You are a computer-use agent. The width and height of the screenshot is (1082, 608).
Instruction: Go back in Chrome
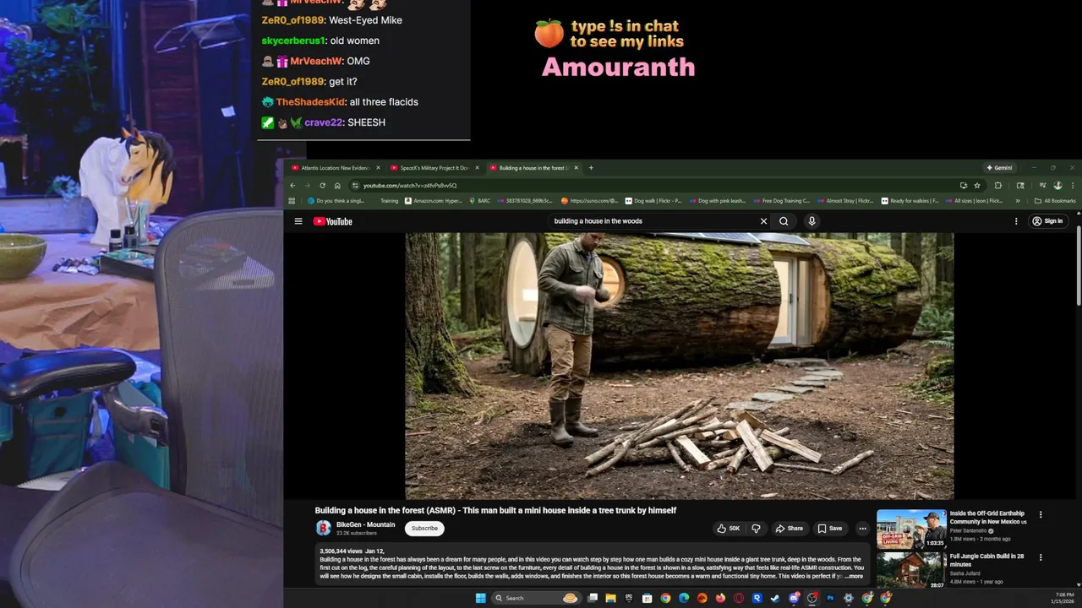(x=292, y=186)
